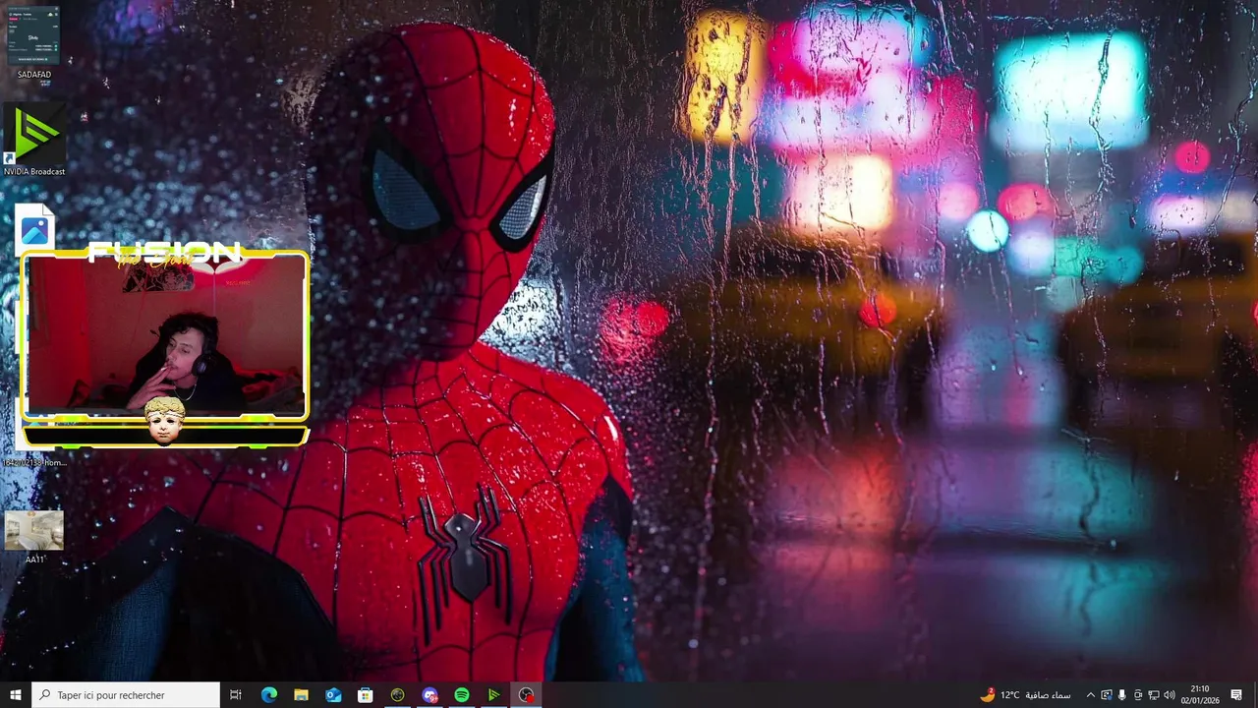The width and height of the screenshot is (1258, 708).
Task: Click the 12°C weather temperature text
Action: [x=1010, y=695]
